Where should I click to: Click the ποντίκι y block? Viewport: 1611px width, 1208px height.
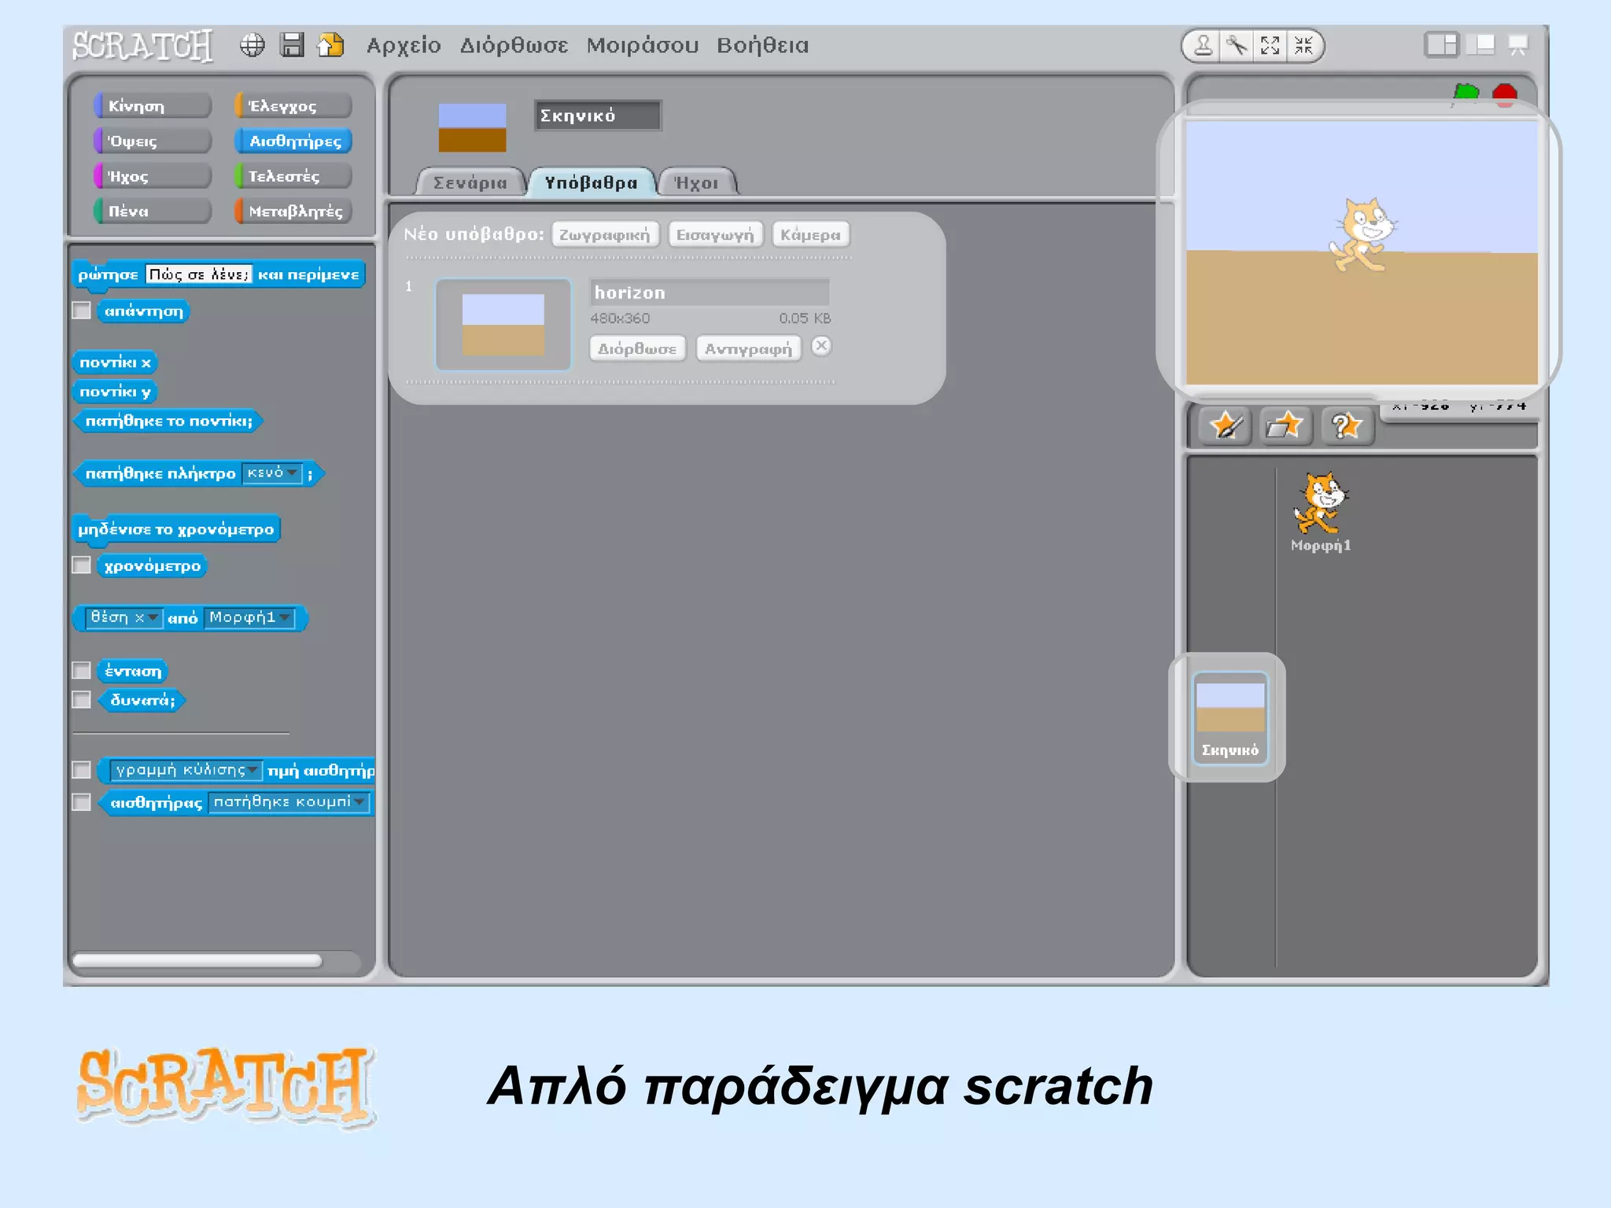point(115,391)
